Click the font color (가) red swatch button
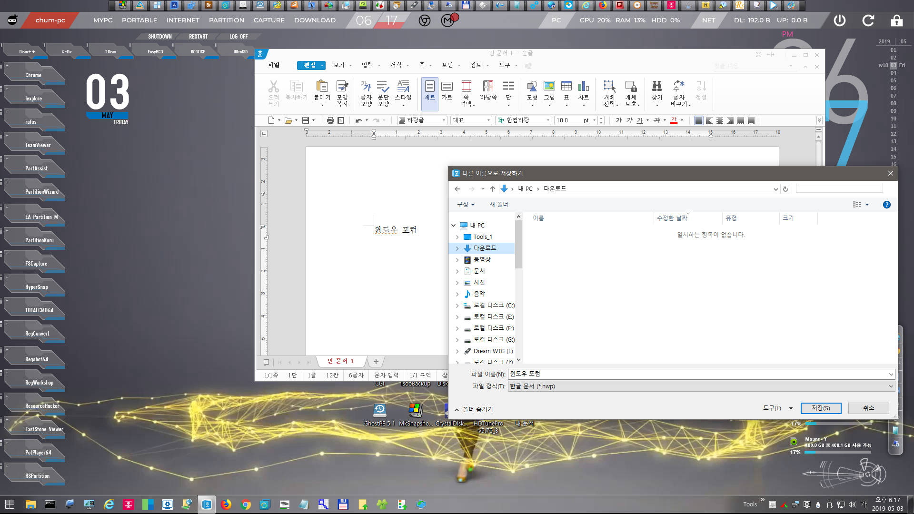The height and width of the screenshot is (514, 914). tap(674, 120)
